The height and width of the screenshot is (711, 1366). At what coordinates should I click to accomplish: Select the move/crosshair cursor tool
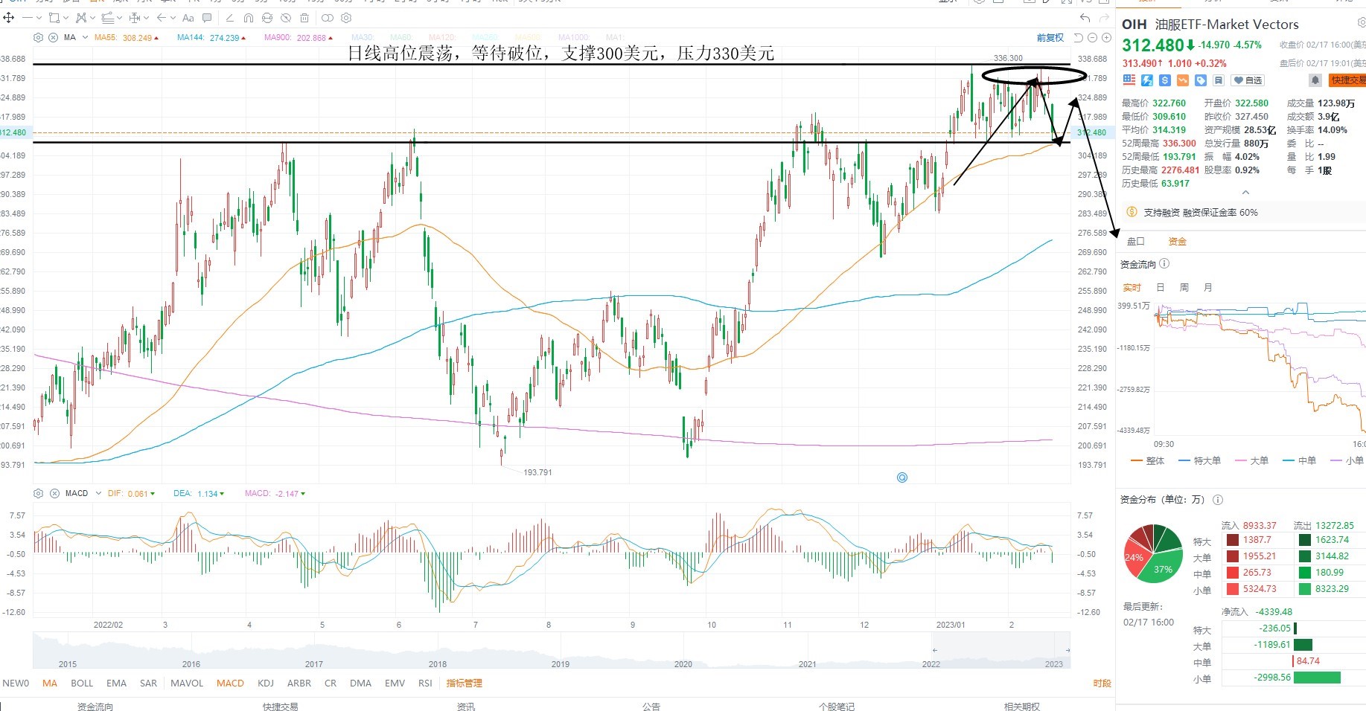point(9,17)
